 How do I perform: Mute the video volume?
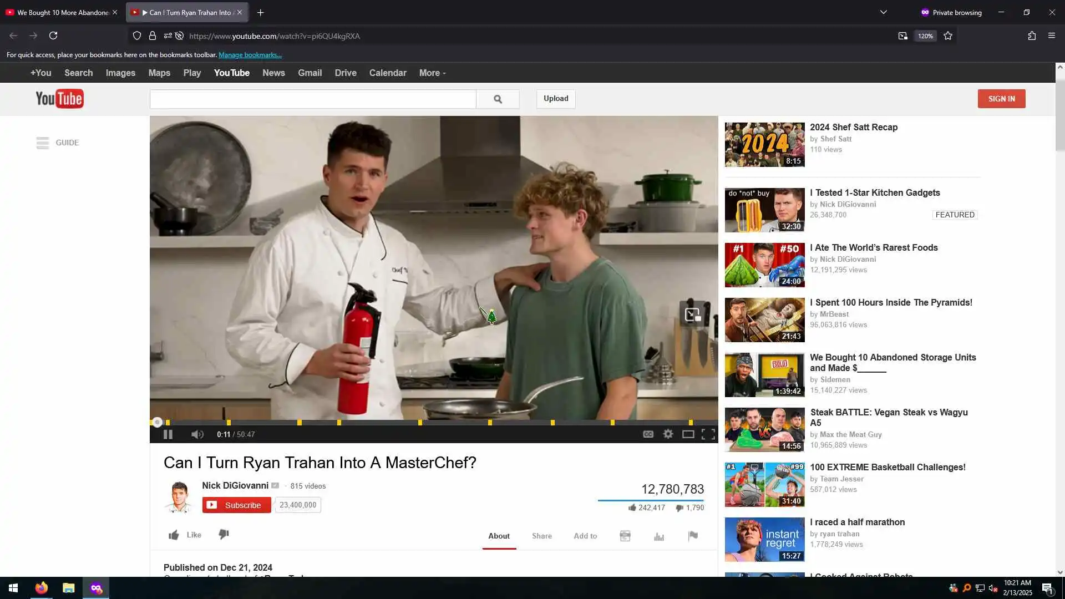(197, 434)
